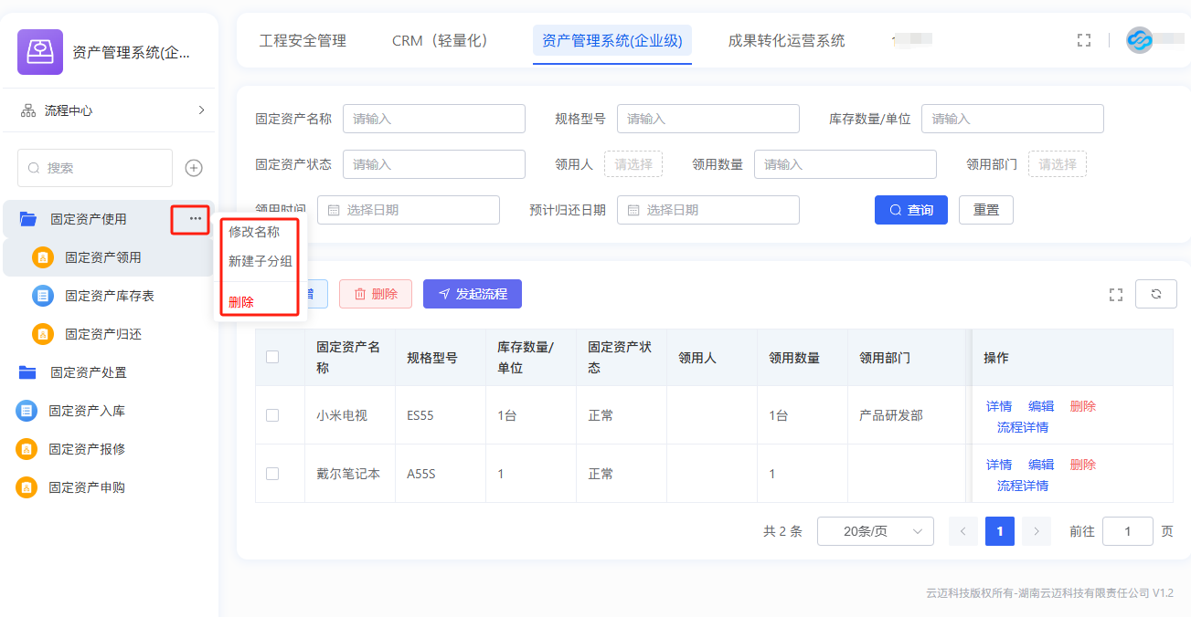Expand the 流程中心 menu arrow

click(x=201, y=110)
